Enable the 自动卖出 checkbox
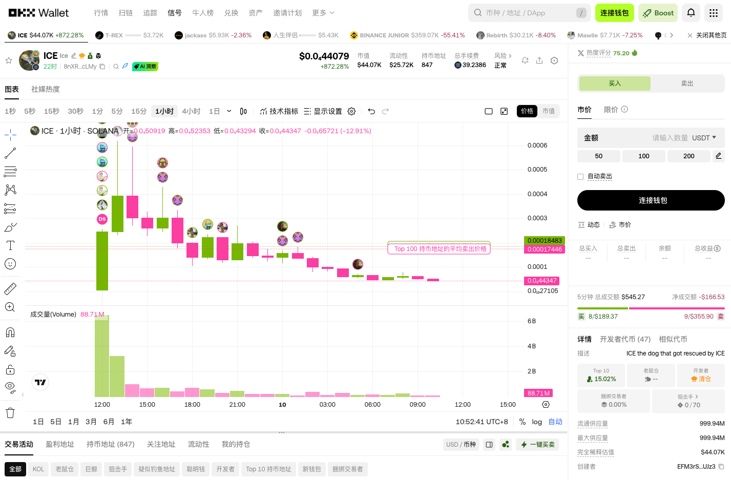 tap(580, 176)
